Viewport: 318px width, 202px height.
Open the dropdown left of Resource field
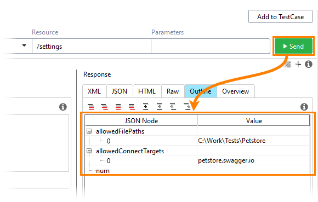(24, 45)
